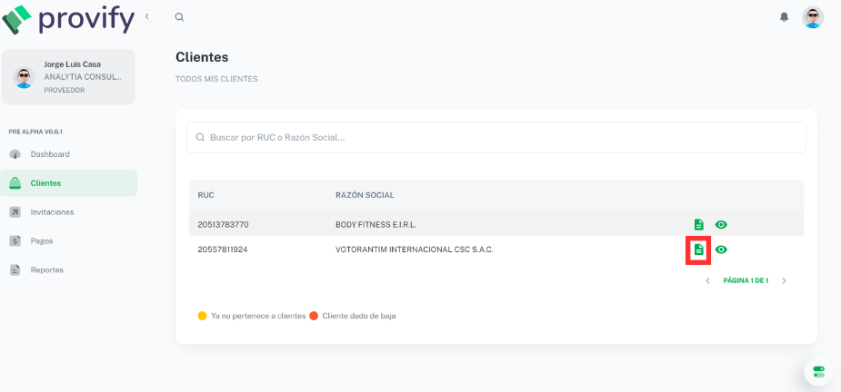The image size is (841, 392).
Task: Click the Jorge Luis Casa profile card
Action: coord(69,77)
